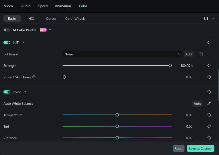Expand the AI Color Palette section arrow
The image size is (219, 155).
coord(50,30)
